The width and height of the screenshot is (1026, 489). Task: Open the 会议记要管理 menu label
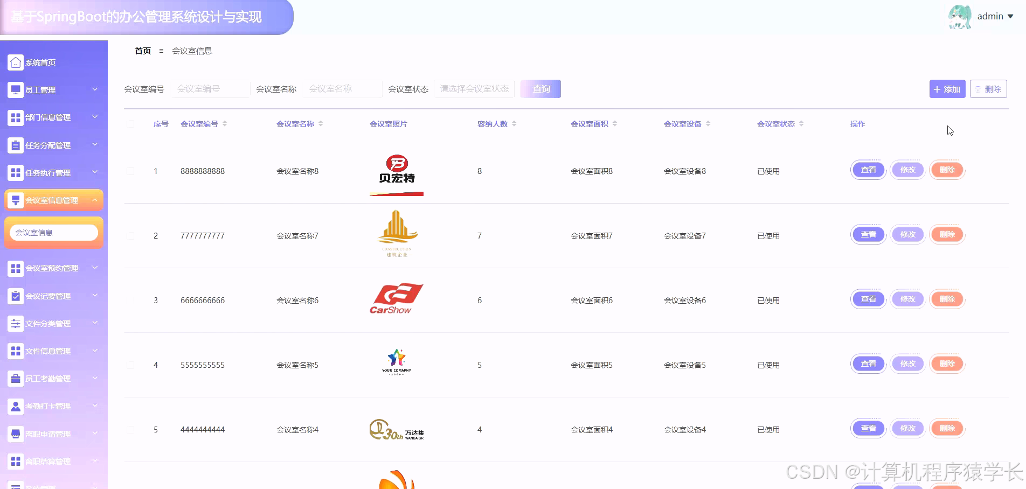pyautogui.click(x=48, y=296)
